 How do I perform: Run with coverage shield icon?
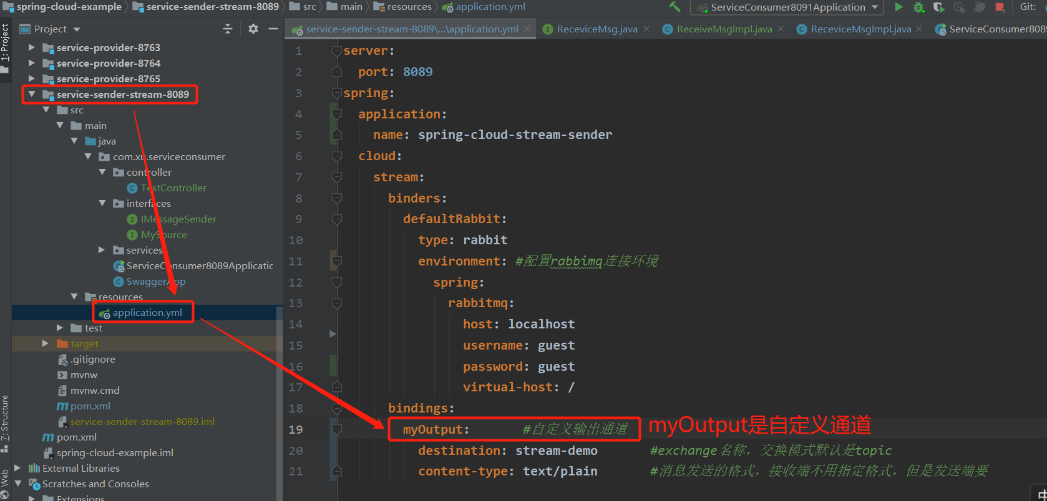pos(938,7)
